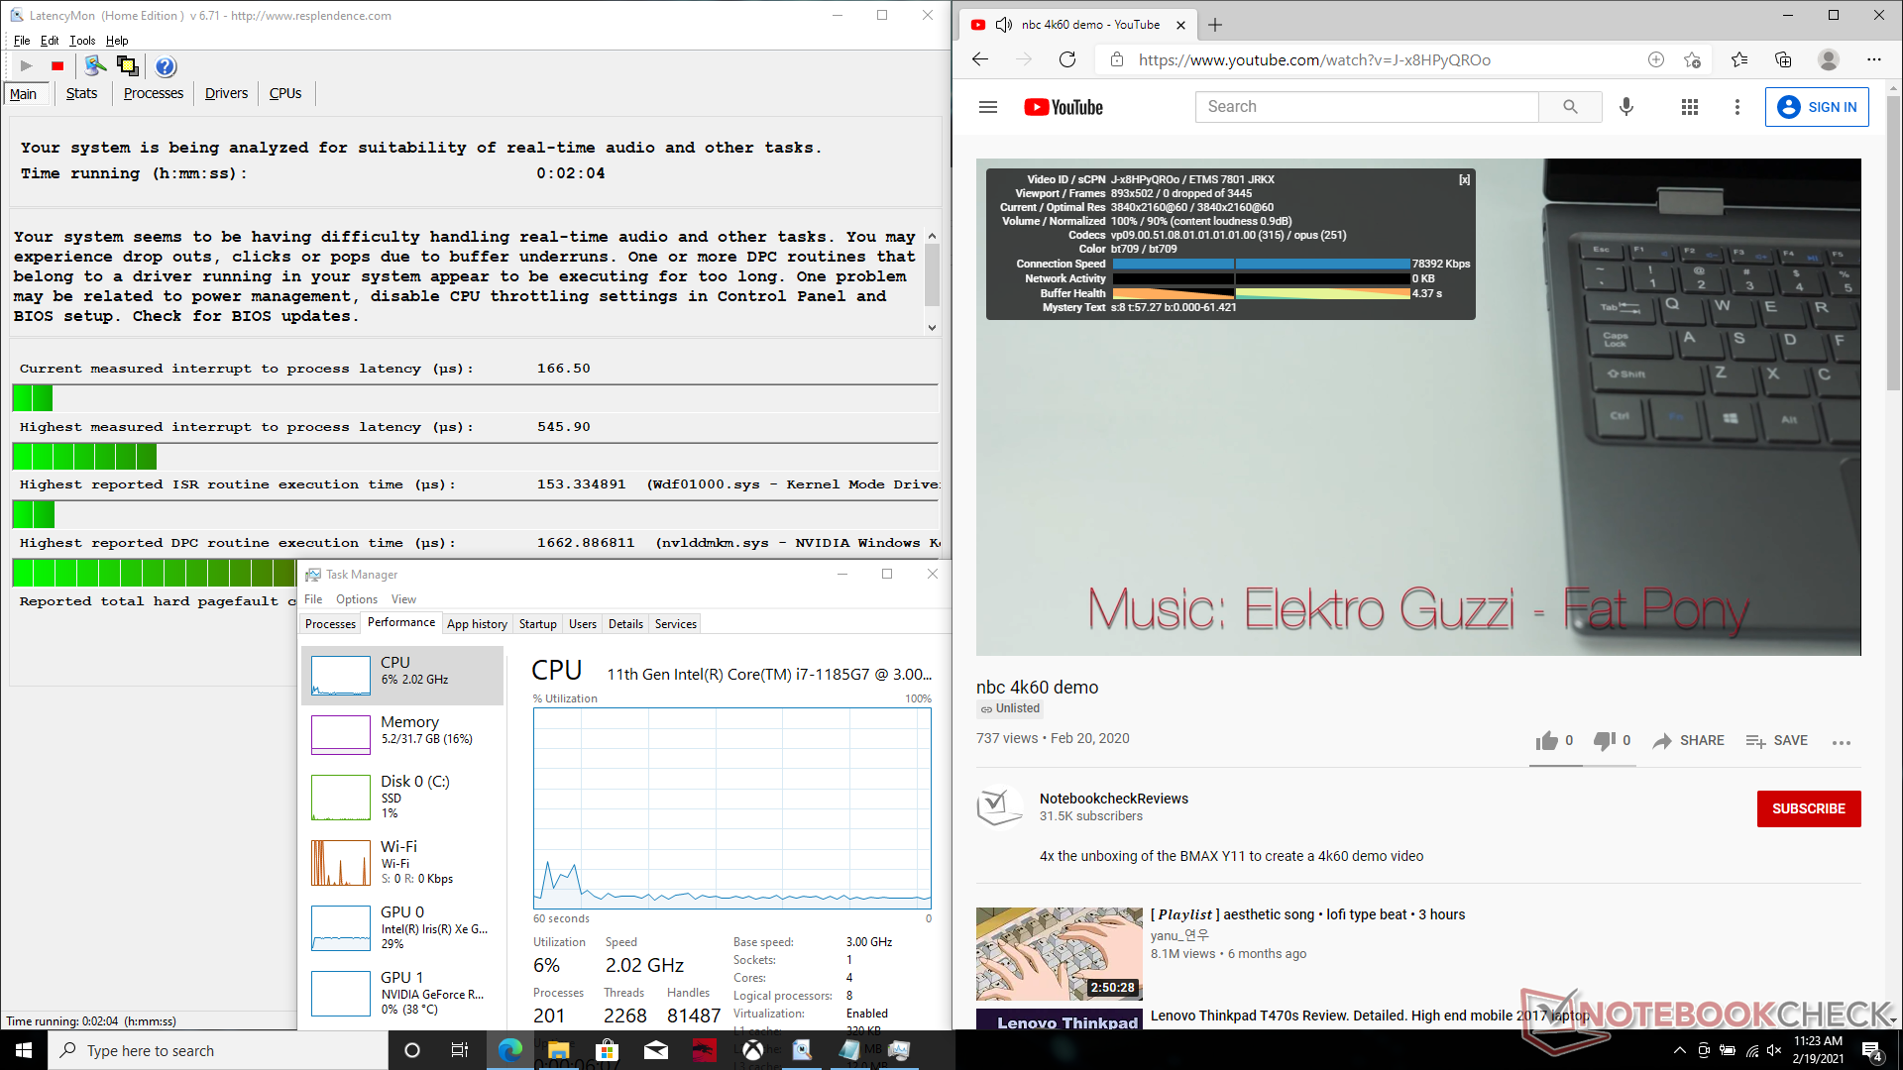Click the YouTube Search input field
The height and width of the screenshot is (1070, 1903).
1367,107
